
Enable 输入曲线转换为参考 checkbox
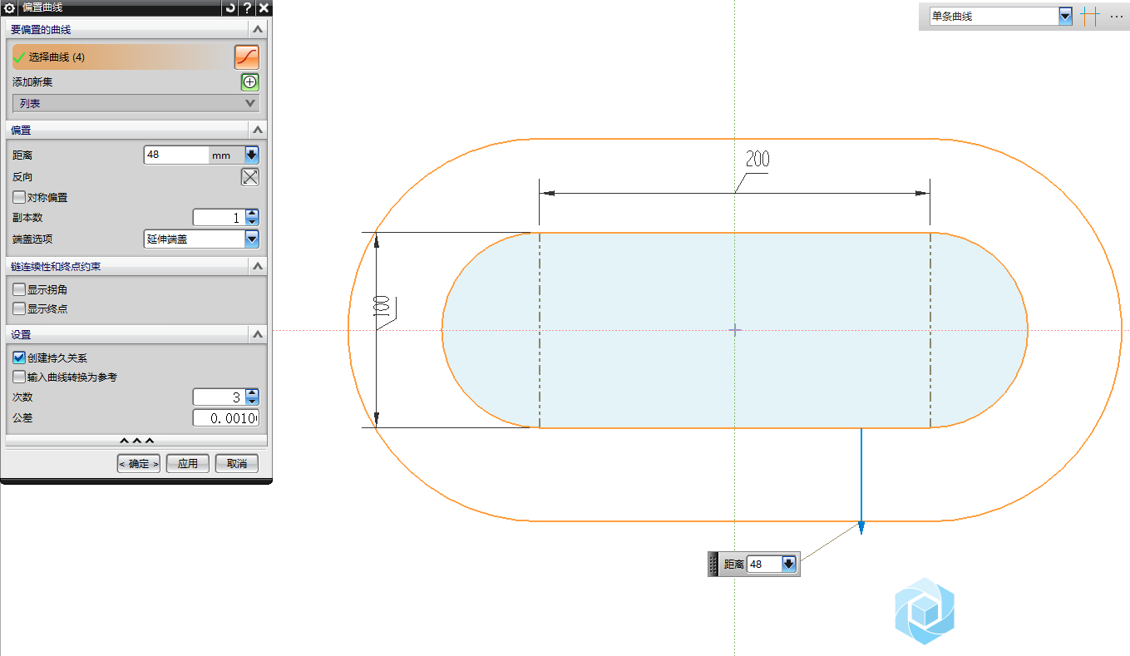coord(19,377)
